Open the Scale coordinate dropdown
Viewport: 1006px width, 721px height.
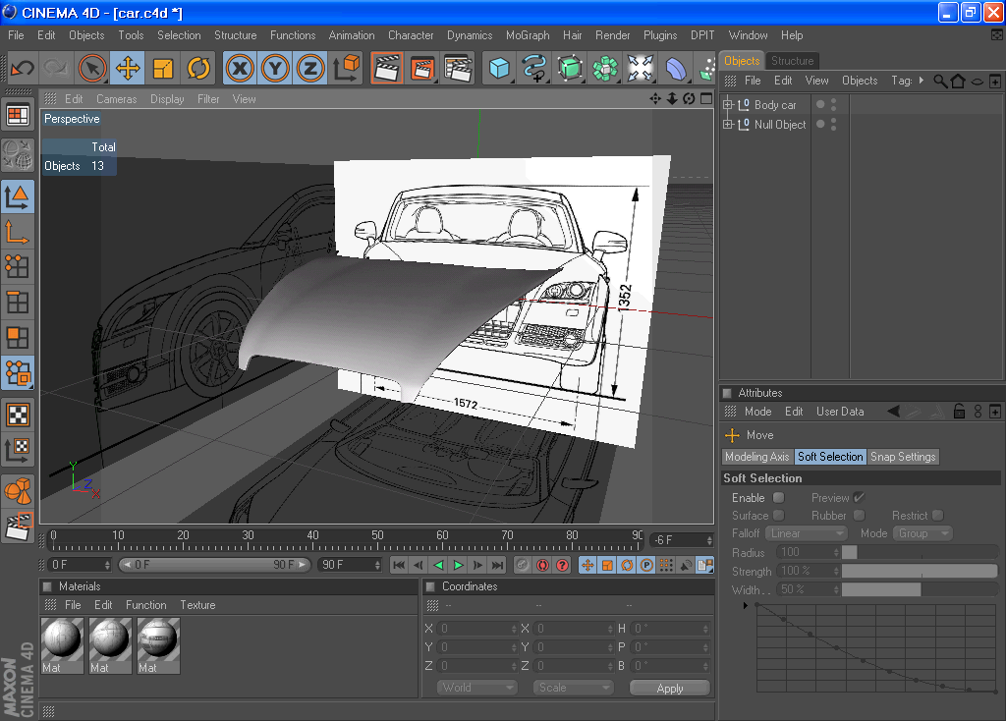click(574, 688)
